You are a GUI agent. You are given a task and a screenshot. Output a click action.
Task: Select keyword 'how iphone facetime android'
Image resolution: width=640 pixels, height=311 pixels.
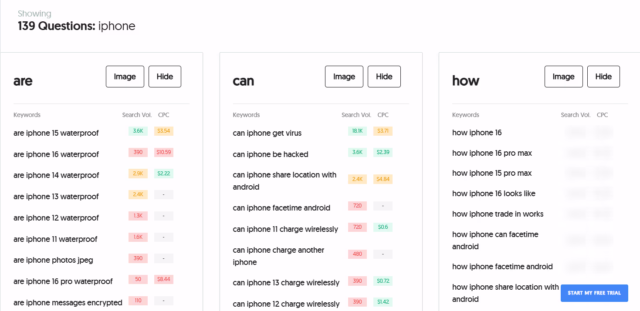pyautogui.click(x=502, y=267)
